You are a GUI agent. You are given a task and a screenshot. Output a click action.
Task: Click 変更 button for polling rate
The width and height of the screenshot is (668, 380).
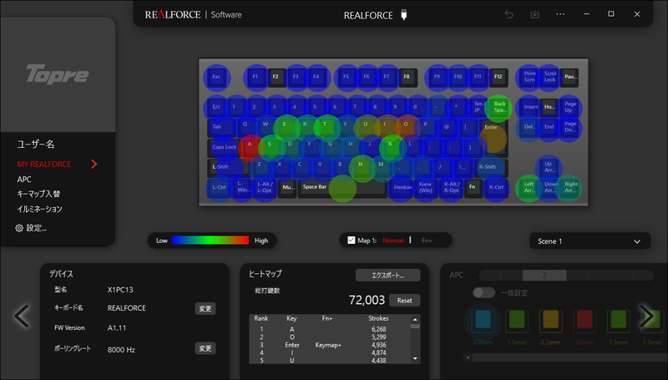click(205, 348)
